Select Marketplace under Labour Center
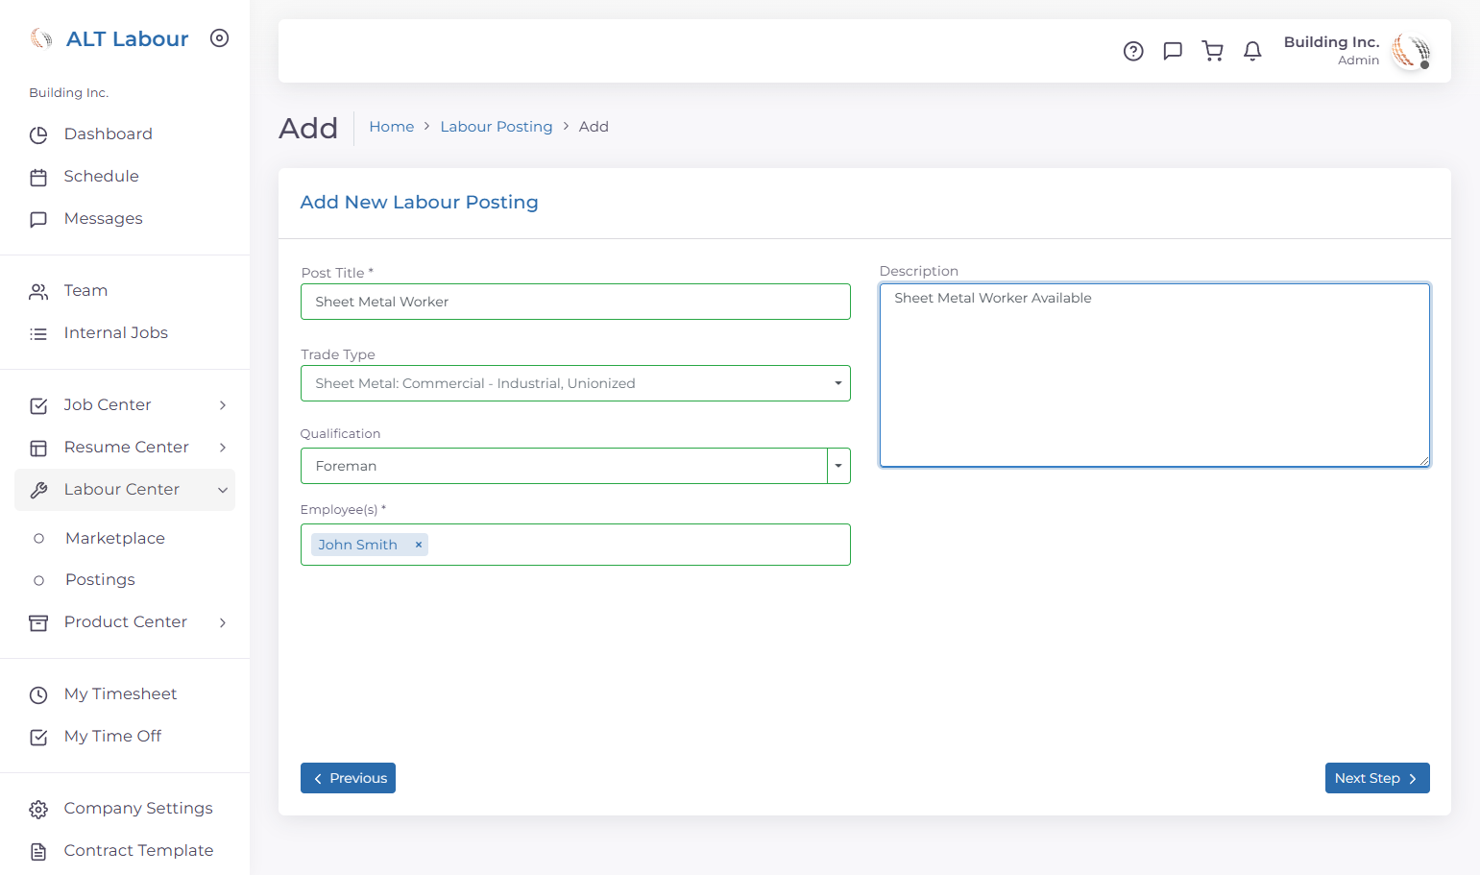1480x875 pixels. coord(115,539)
